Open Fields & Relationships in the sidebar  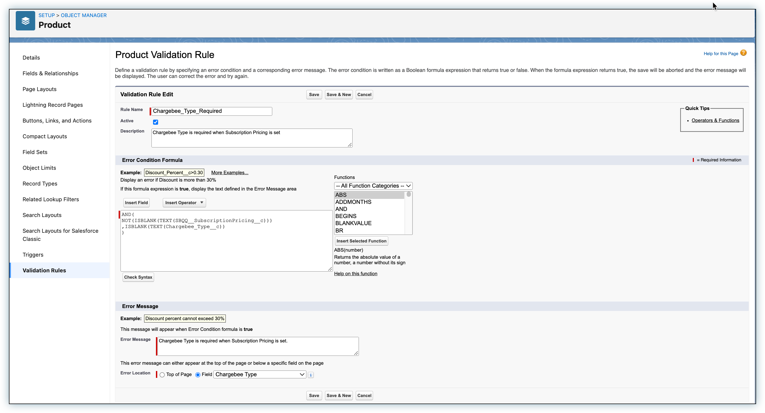coord(50,73)
